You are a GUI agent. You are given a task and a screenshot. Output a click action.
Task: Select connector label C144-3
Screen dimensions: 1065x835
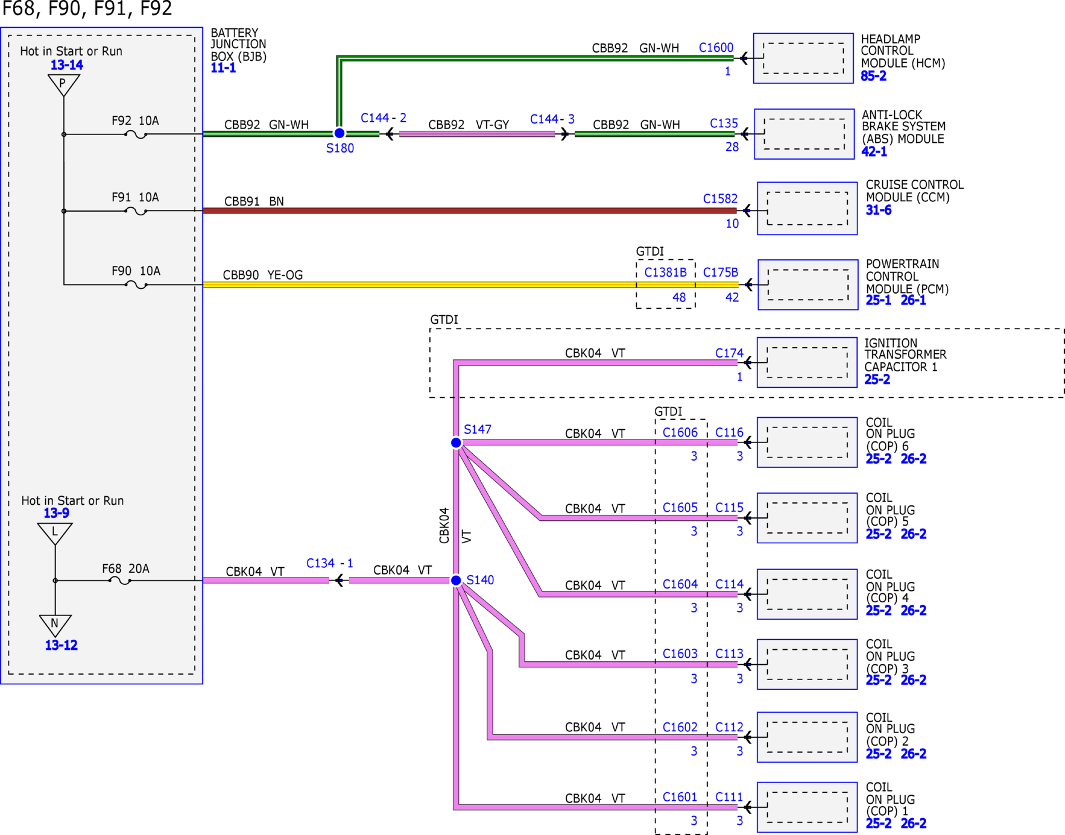pos(552,119)
